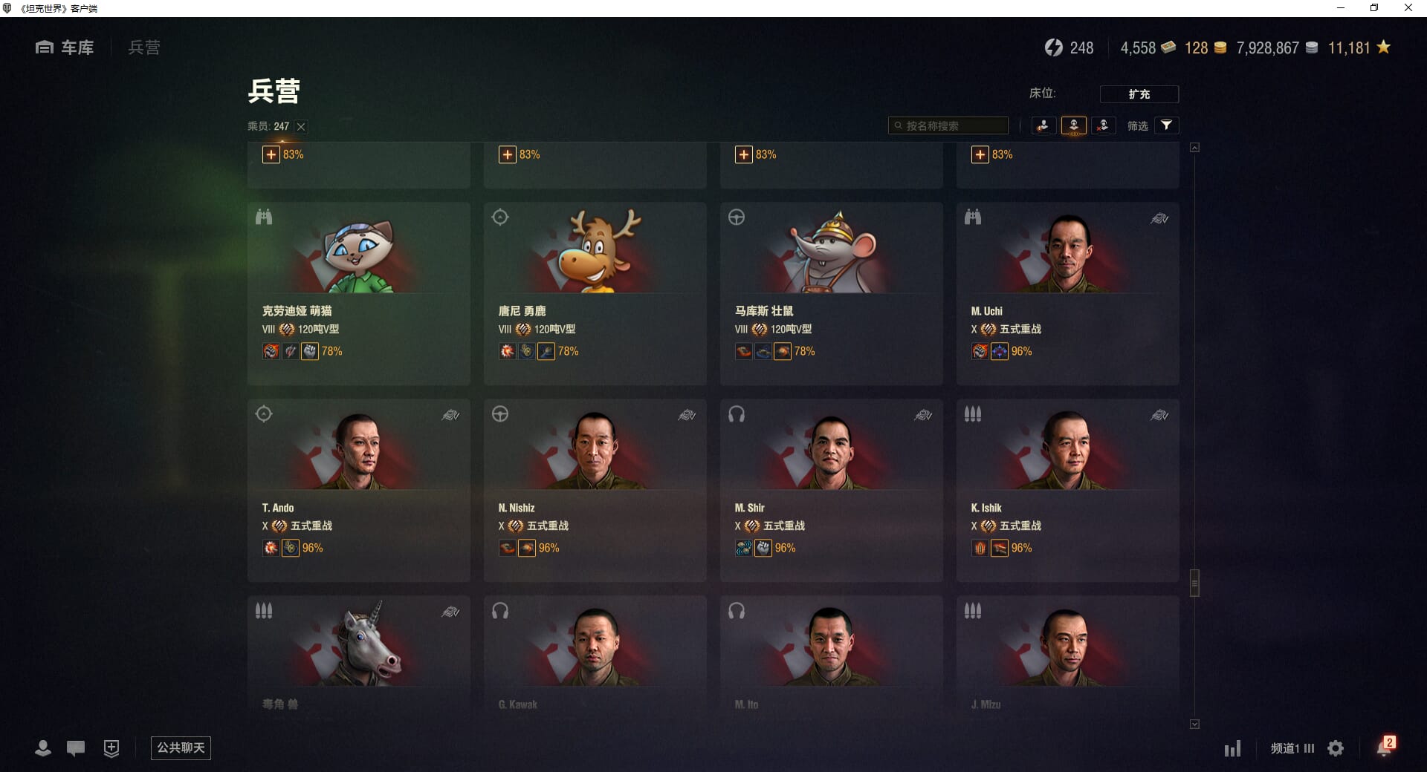This screenshot has height=772, width=1427.
Task: Click the 扩充 expand bunks button
Action: (x=1139, y=94)
